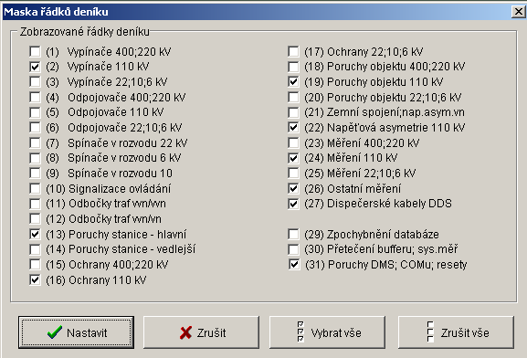Check (23) Měření 400;220 kV box
The image size is (527, 358).
point(293,142)
